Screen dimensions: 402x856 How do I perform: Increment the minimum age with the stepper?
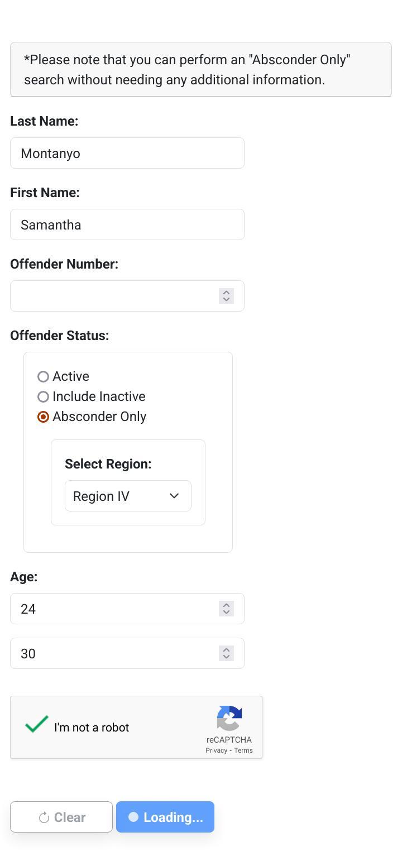[x=226, y=605]
